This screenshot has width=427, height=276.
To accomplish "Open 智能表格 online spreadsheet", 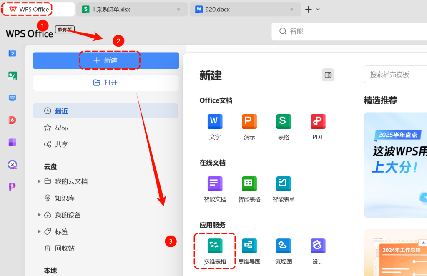I will point(249,189).
